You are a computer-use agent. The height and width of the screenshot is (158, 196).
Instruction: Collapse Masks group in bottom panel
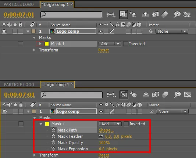click(x=35, y=118)
